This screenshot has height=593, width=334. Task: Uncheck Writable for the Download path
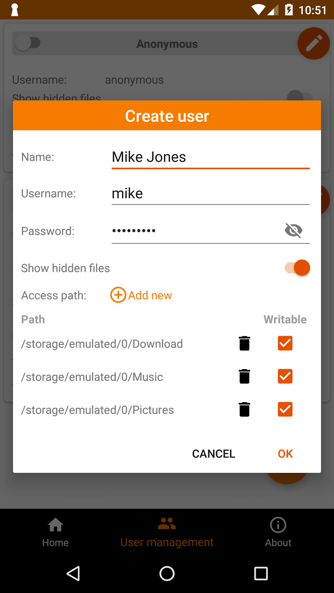click(x=285, y=344)
